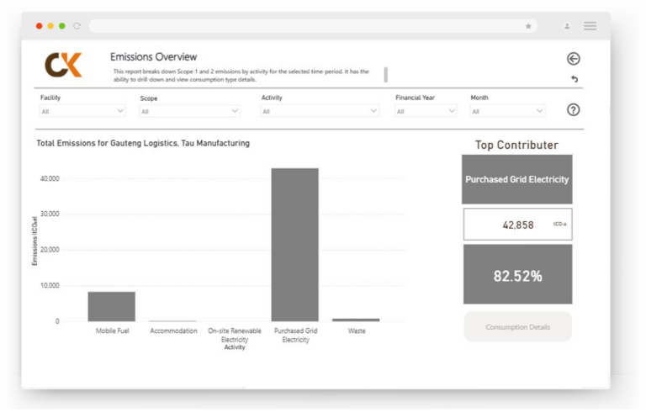Screen dimensions: 646x413
Task: Click the browser user profile icon
Action: 567,26
